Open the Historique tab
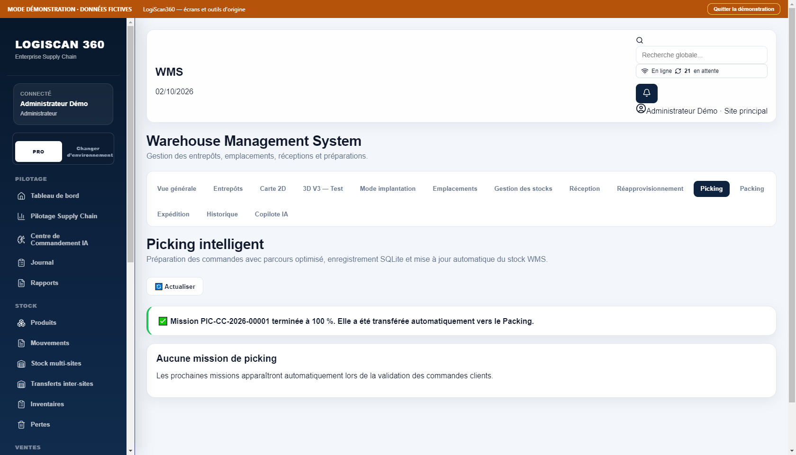Screen dimensions: 796x455 (x=222, y=214)
